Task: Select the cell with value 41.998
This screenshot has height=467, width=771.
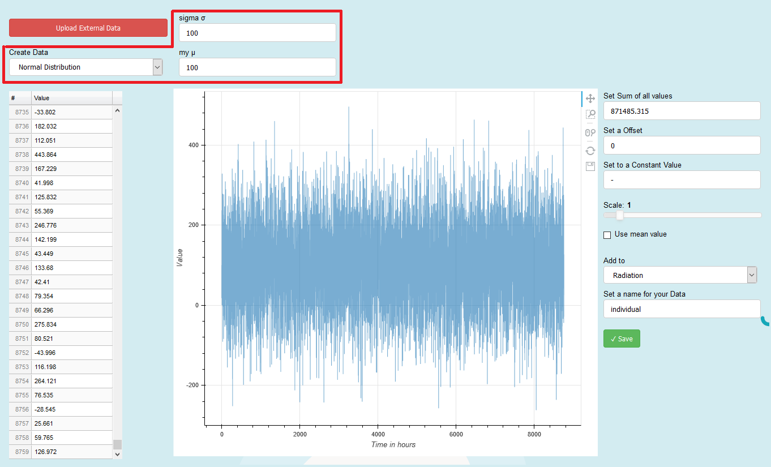Action: (x=72, y=183)
